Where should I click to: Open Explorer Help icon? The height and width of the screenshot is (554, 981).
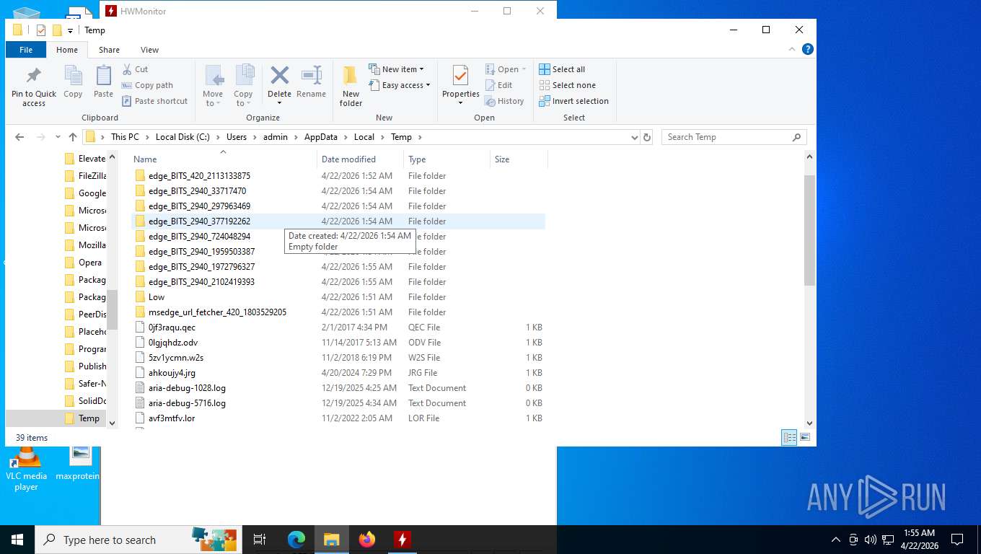[x=808, y=50]
